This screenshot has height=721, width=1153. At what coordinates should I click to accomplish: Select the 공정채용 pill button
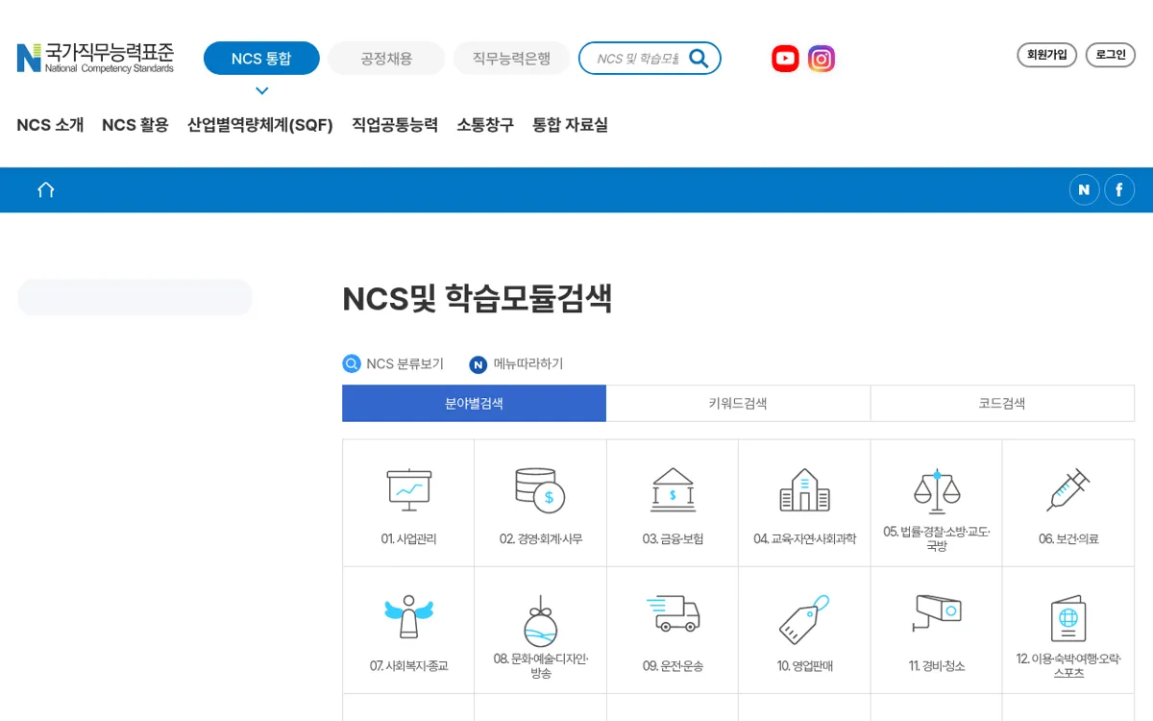(x=386, y=59)
